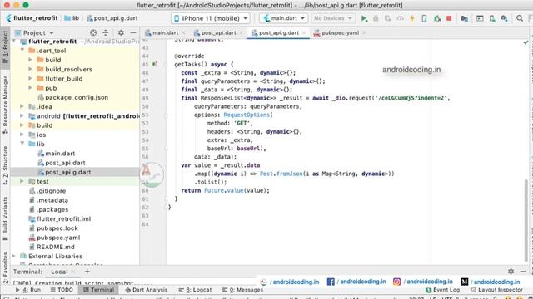Expand the test folder
Image resolution: width=533 pixels, height=299 pixels.
[x=22, y=181]
